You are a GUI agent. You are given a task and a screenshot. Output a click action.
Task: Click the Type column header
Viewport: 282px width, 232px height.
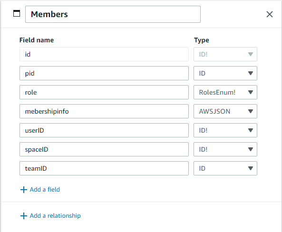tap(202, 40)
